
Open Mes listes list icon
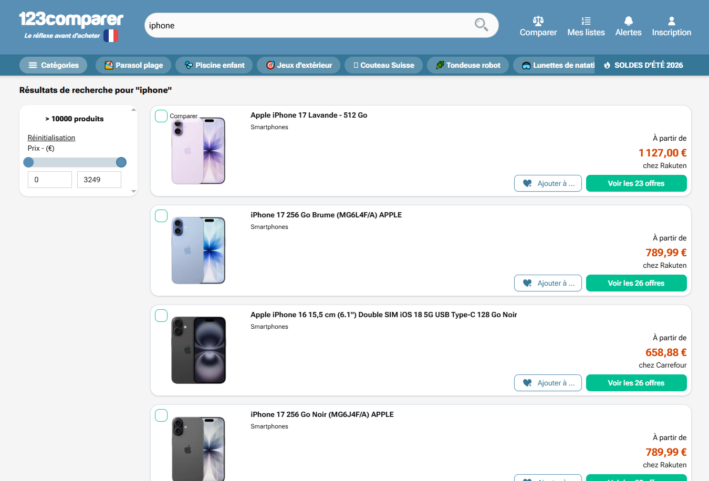pos(586,21)
